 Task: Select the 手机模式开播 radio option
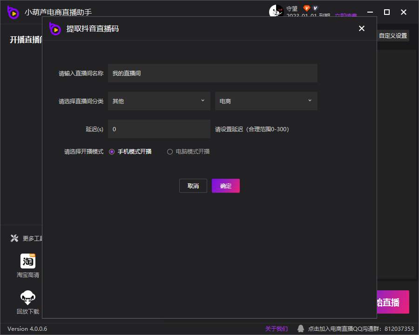(112, 152)
